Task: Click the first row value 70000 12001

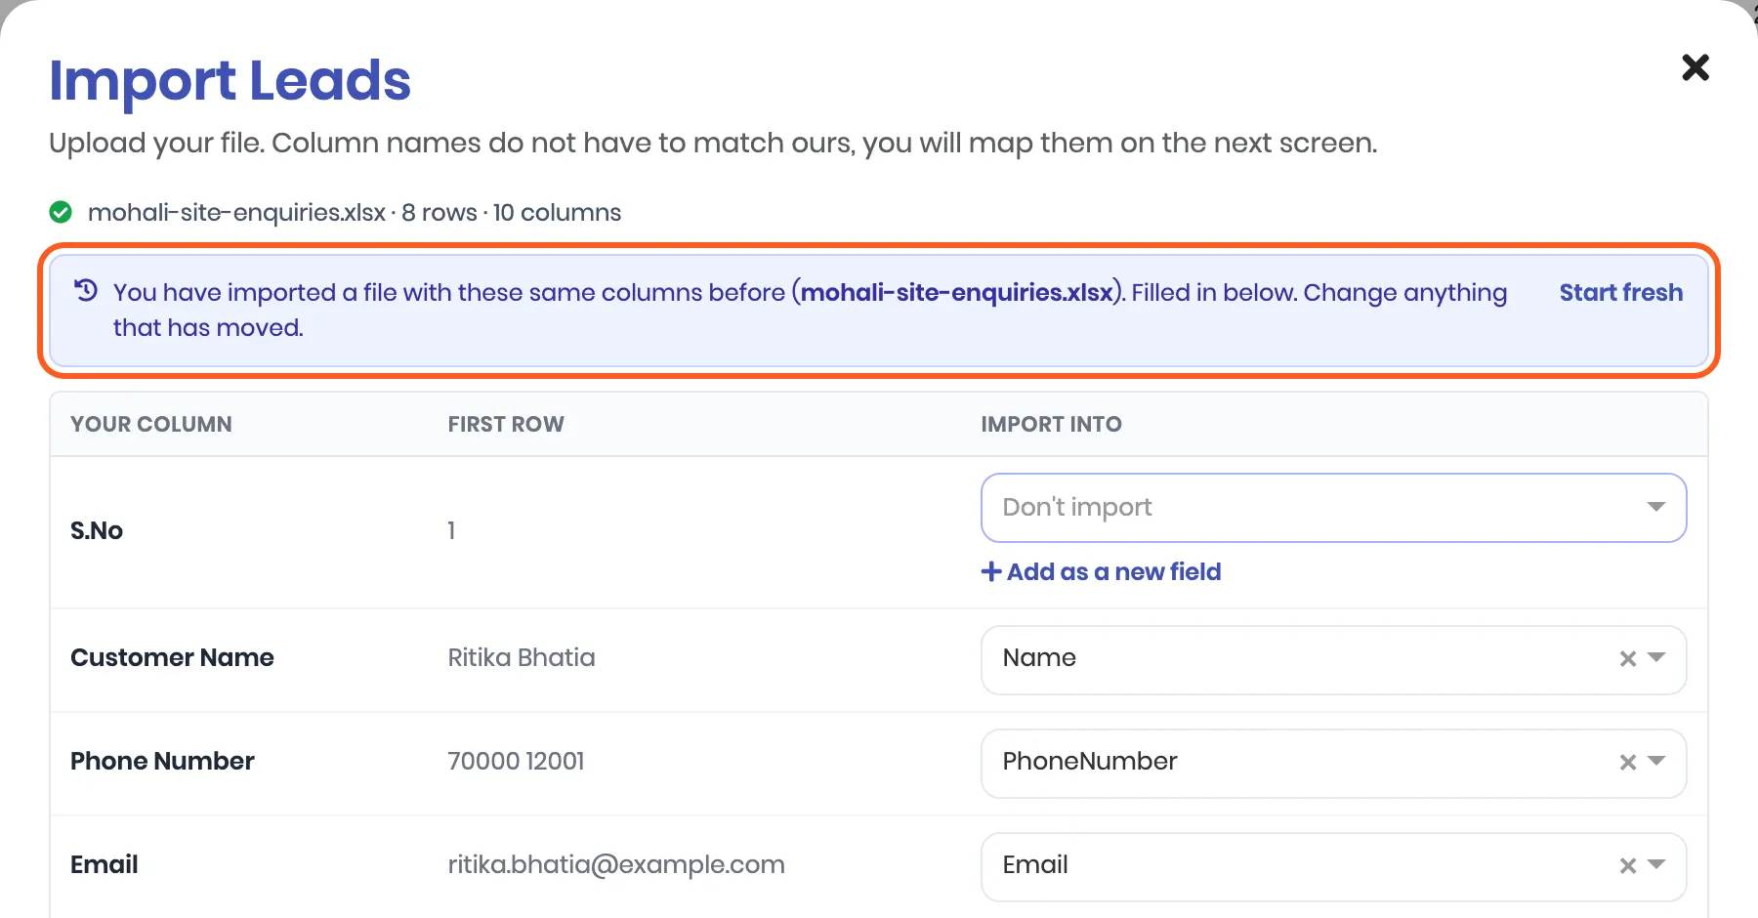Action: tap(516, 761)
